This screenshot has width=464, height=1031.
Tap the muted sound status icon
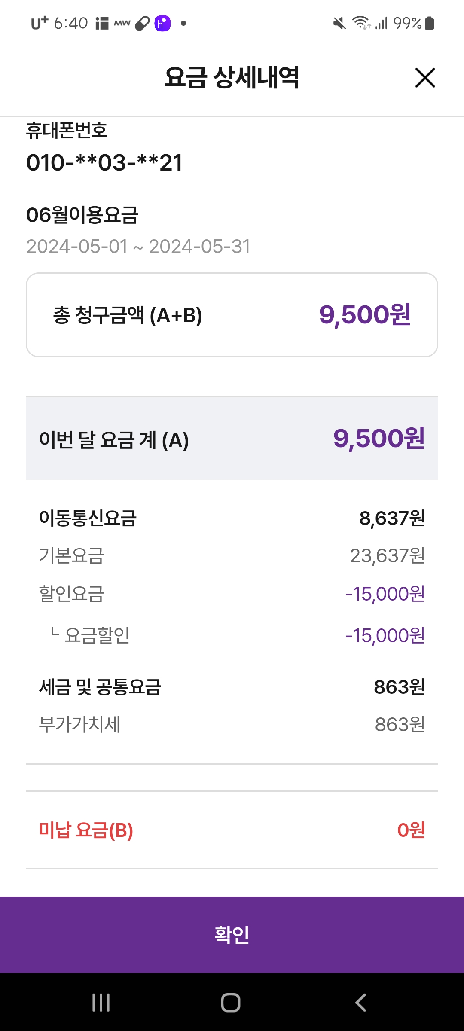coord(339,23)
